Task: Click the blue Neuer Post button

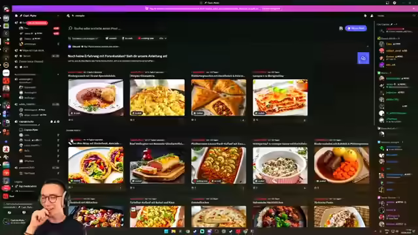Action: 356,28
